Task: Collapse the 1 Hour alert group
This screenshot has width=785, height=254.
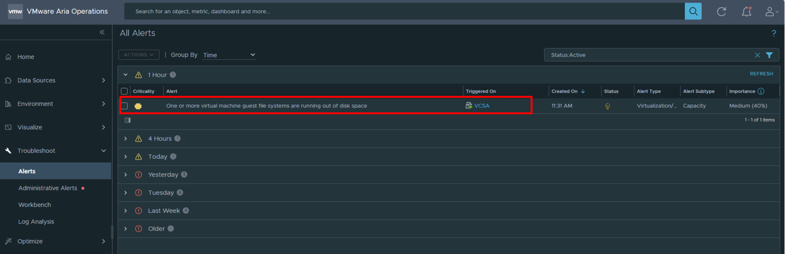Action: click(x=125, y=75)
